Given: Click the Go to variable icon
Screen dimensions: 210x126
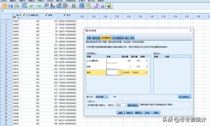Looking at the screenshot, I should 52,6.
